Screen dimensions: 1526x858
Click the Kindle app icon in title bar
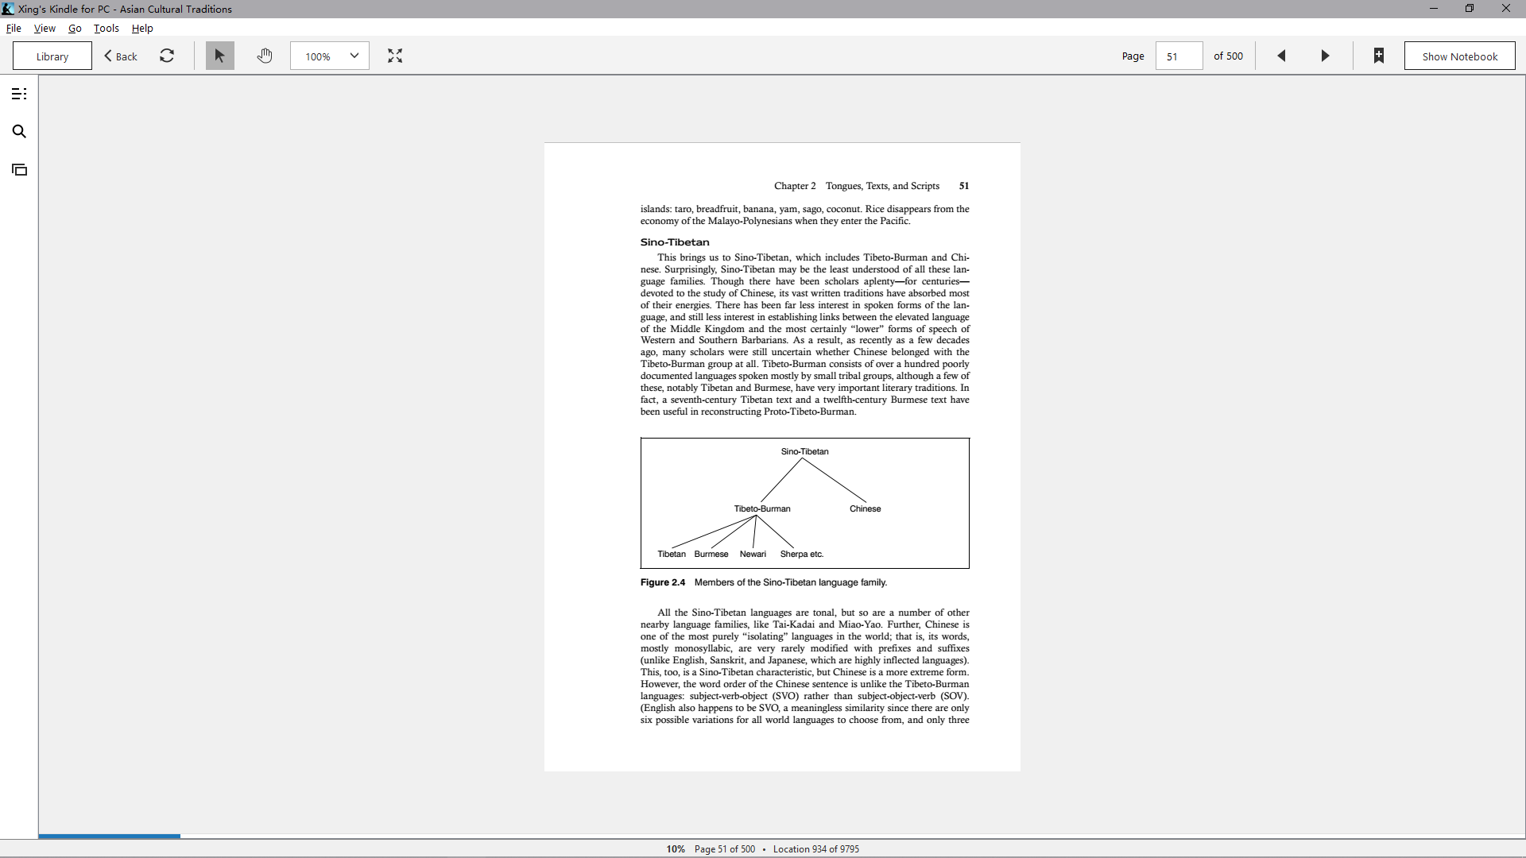8,9
